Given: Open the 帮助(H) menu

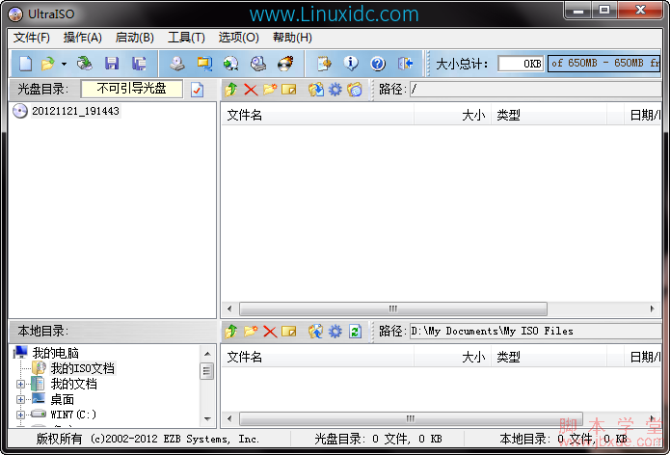Looking at the screenshot, I should [292, 38].
